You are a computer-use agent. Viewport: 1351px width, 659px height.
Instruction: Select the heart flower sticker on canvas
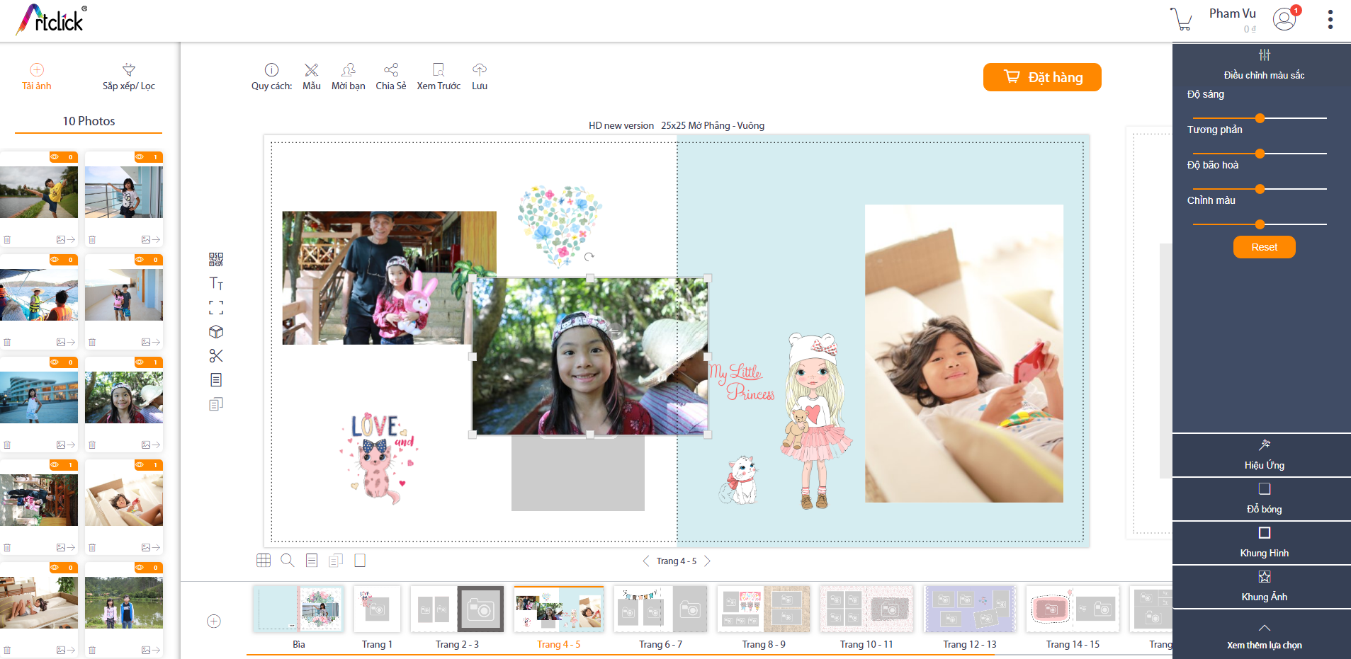tap(560, 226)
